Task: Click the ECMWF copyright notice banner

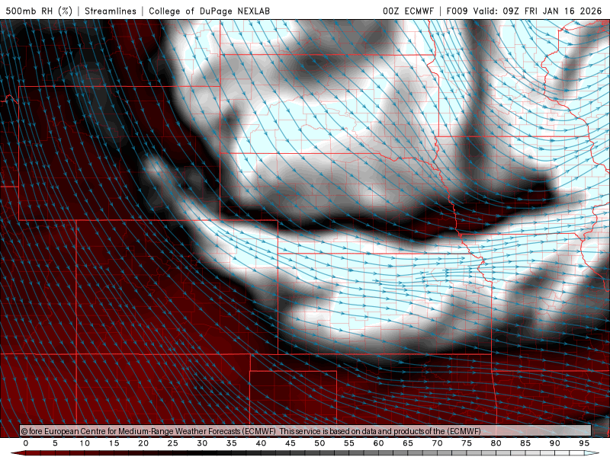Action: coord(306,431)
